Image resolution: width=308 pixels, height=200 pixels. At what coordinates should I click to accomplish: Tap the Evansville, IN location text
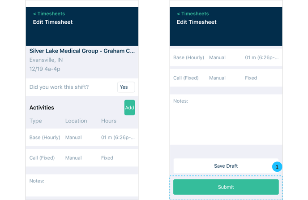point(46,60)
